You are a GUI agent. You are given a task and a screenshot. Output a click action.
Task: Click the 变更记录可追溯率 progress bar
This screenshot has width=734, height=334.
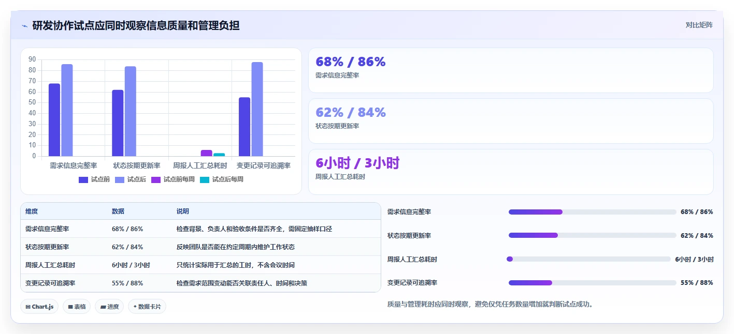coord(592,283)
